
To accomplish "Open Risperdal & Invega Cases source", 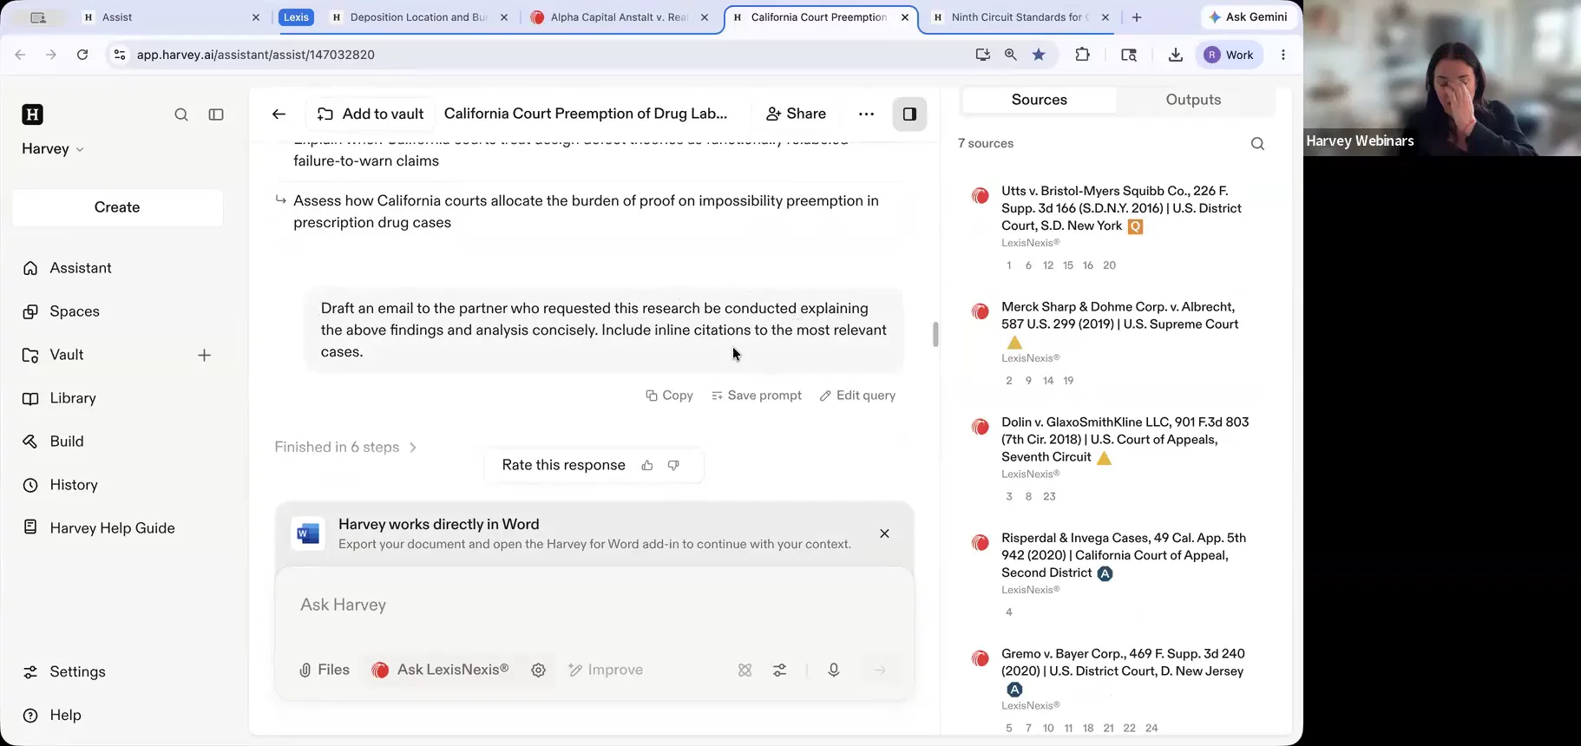I will (x=1123, y=555).
